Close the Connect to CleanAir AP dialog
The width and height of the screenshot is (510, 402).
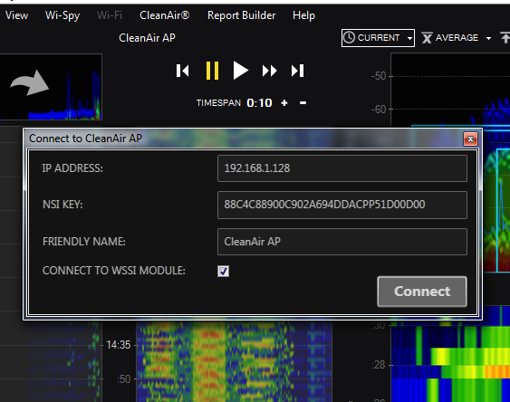(470, 139)
